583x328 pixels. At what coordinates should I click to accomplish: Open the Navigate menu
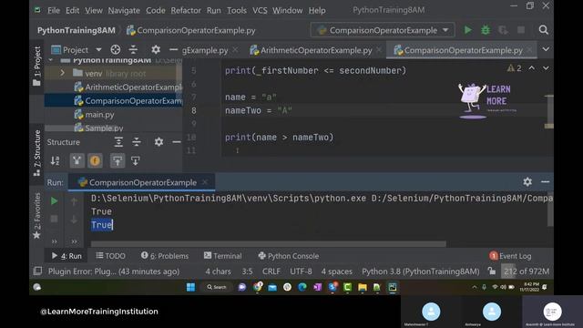click(x=124, y=10)
